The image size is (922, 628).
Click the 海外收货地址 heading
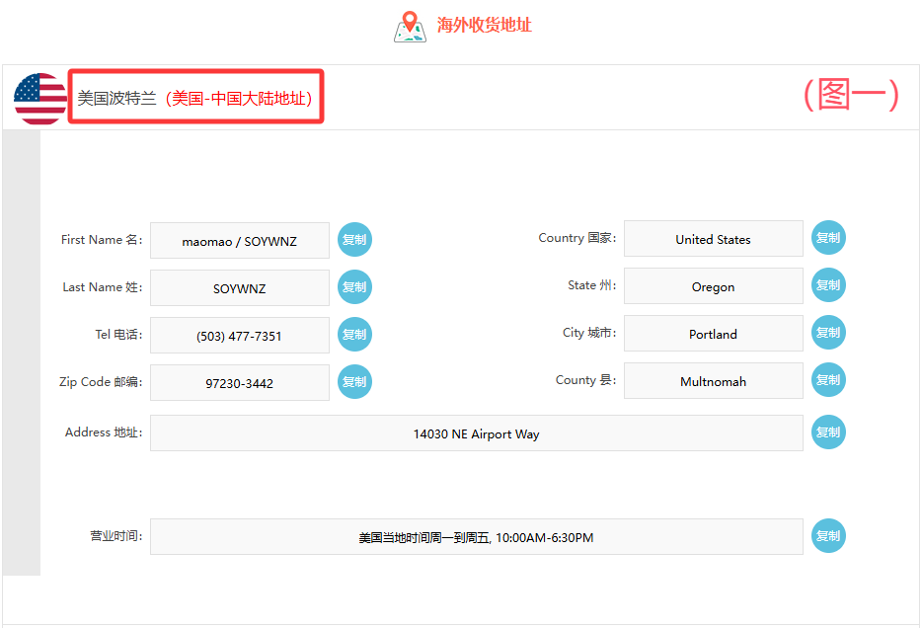484,25
